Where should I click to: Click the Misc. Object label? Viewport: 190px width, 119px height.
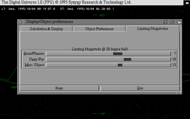point(35,65)
